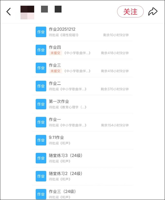This screenshot has width=165, height=200.
Task: Tap the pixelated profile avatar
Action: (x=27, y=12)
